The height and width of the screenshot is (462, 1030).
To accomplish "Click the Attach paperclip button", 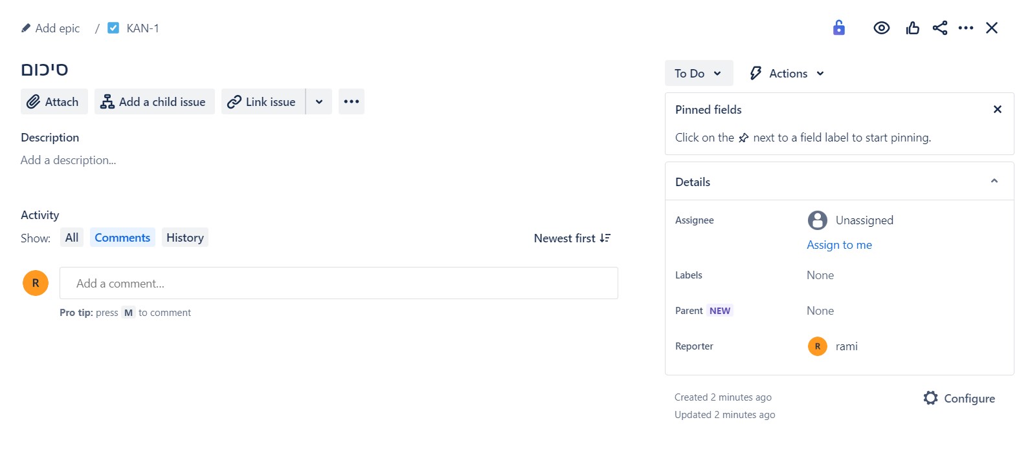I will point(54,102).
